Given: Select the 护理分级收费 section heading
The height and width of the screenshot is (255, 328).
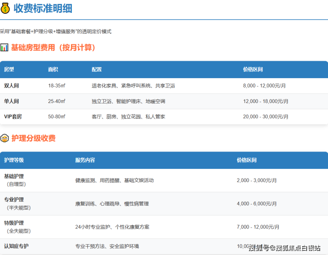Looking at the screenshot, I should (x=34, y=138).
